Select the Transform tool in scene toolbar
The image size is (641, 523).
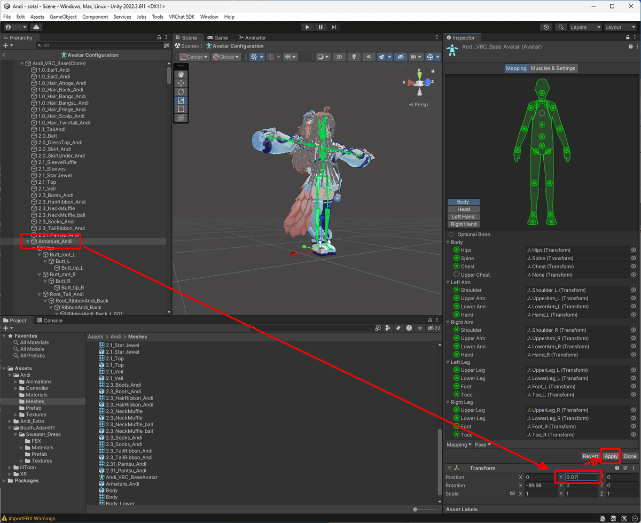tap(181, 118)
